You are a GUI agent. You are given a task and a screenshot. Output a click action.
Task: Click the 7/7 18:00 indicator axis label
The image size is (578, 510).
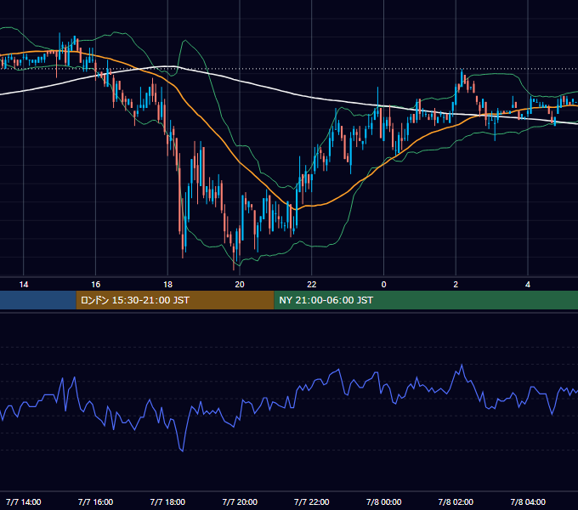click(x=167, y=501)
